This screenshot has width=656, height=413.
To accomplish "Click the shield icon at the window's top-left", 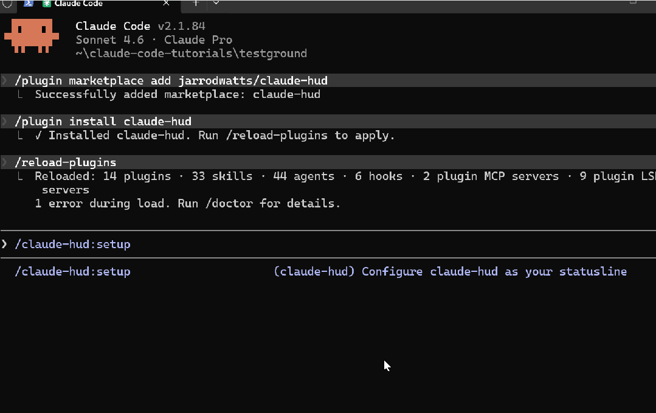I will click(x=7, y=3).
